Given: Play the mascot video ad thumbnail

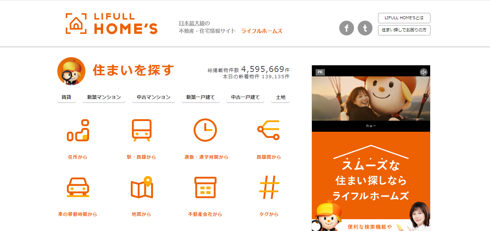Looking at the screenshot, I should click(x=371, y=98).
